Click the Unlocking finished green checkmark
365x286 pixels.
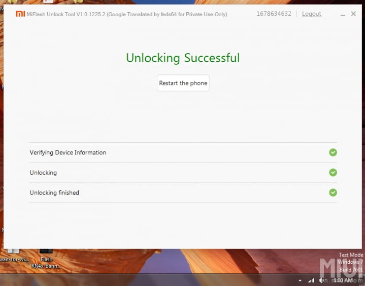333,192
